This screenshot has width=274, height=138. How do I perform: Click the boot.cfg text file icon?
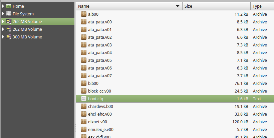[84, 99]
